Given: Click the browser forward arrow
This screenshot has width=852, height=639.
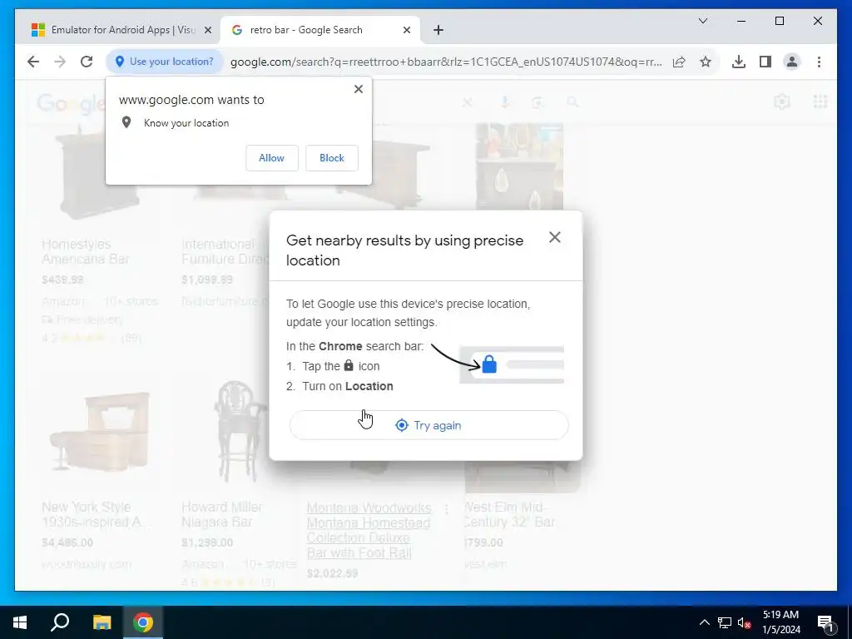Looking at the screenshot, I should [x=60, y=62].
